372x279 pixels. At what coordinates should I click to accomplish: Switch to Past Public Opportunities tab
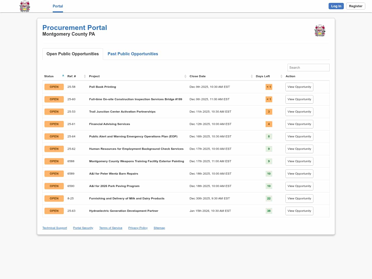tap(133, 54)
